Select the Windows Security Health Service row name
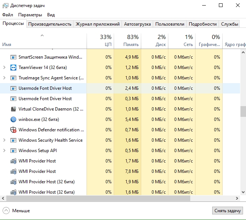 click(51, 140)
